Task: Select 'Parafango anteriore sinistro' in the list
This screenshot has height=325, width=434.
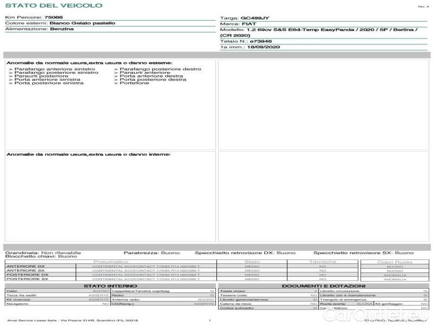Action: point(55,69)
